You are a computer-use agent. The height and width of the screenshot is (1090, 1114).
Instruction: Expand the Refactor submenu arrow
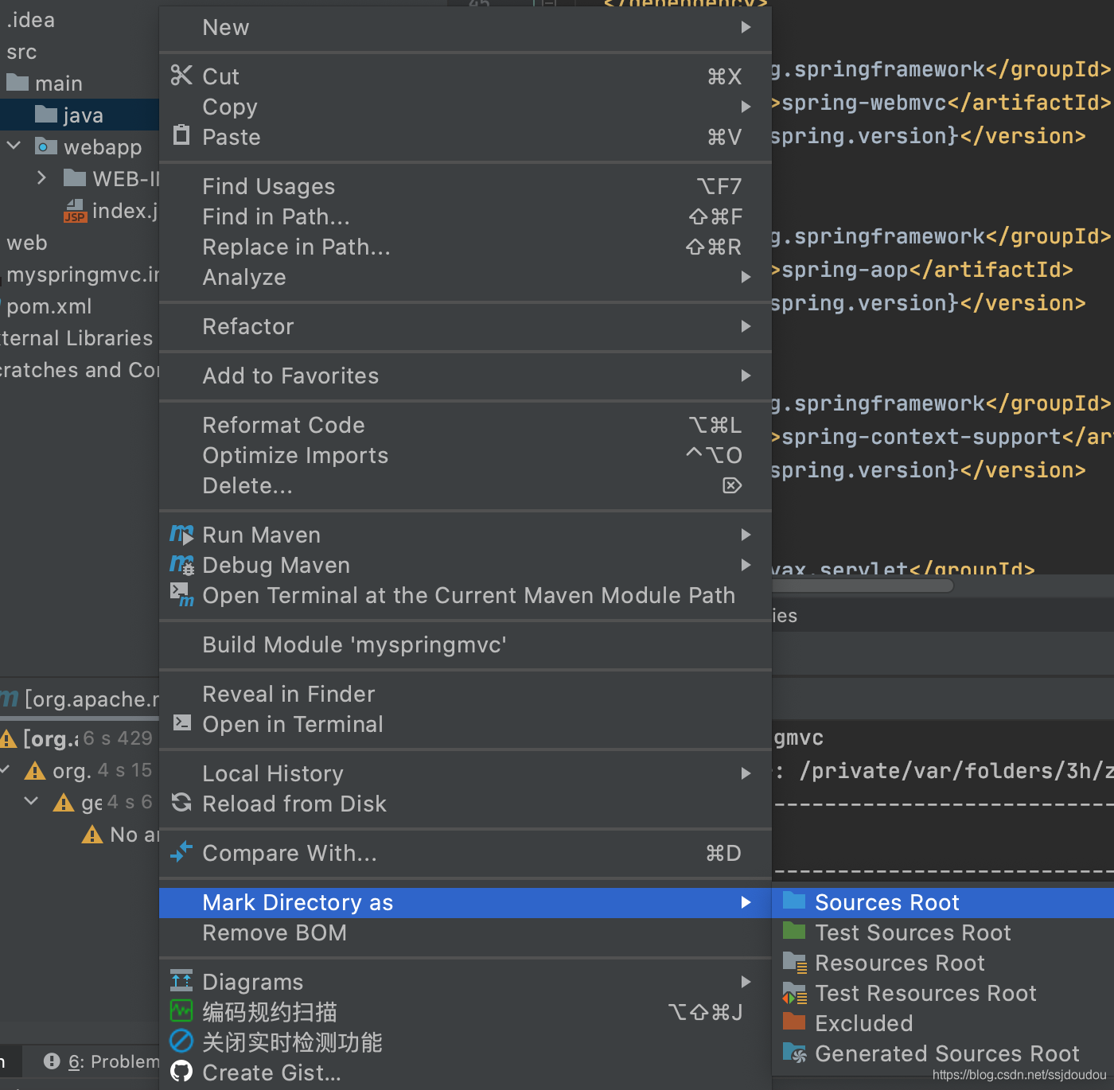pyautogui.click(x=746, y=326)
